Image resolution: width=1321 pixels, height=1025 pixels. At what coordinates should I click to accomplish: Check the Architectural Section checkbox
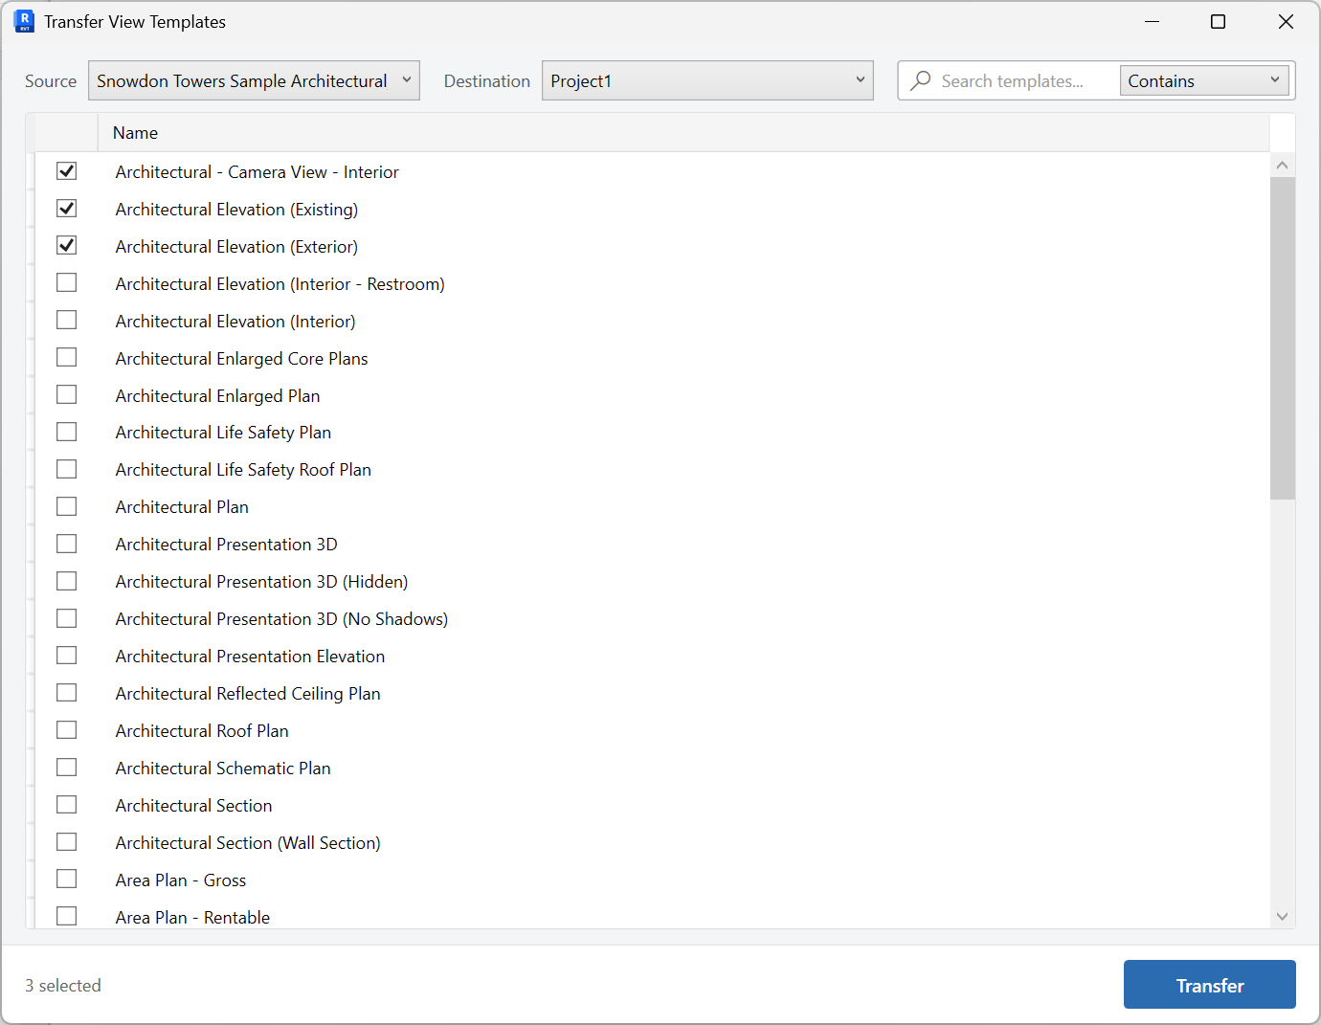[66, 805]
